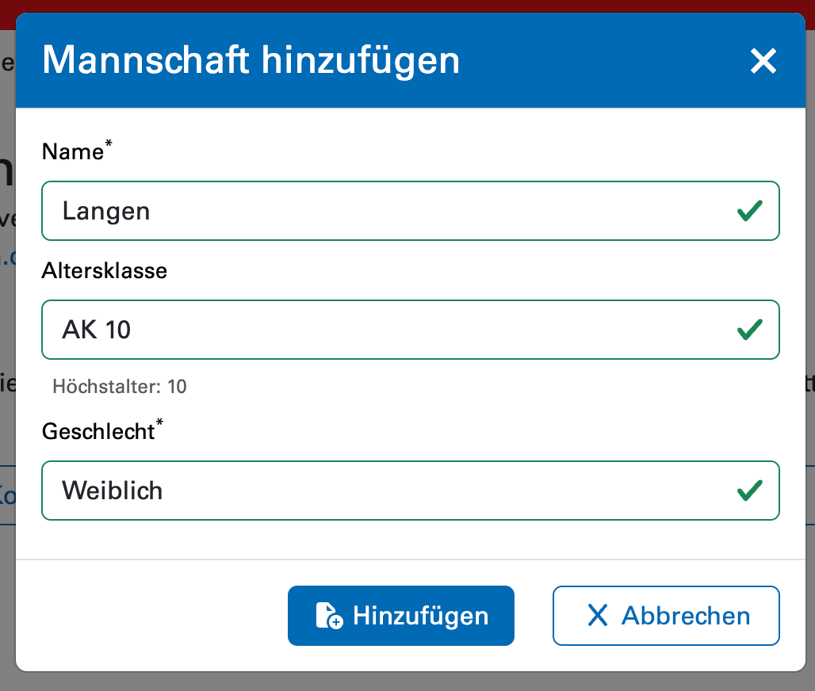Click the Geschlecht label text
This screenshot has height=691, width=815.
pos(98,432)
